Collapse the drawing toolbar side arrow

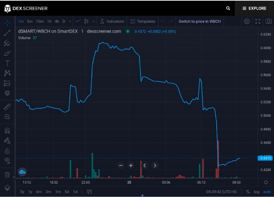tap(14, 177)
